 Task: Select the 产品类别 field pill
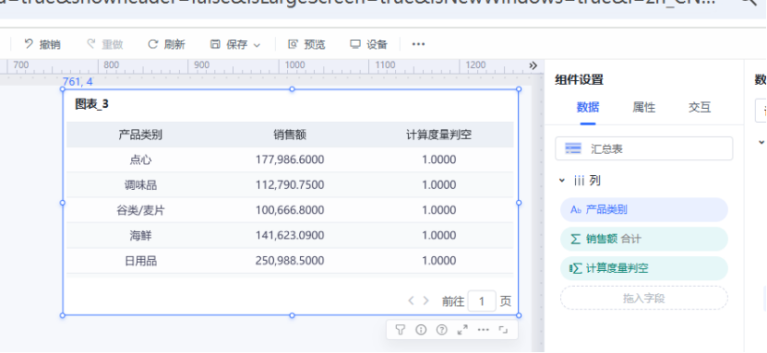click(643, 210)
